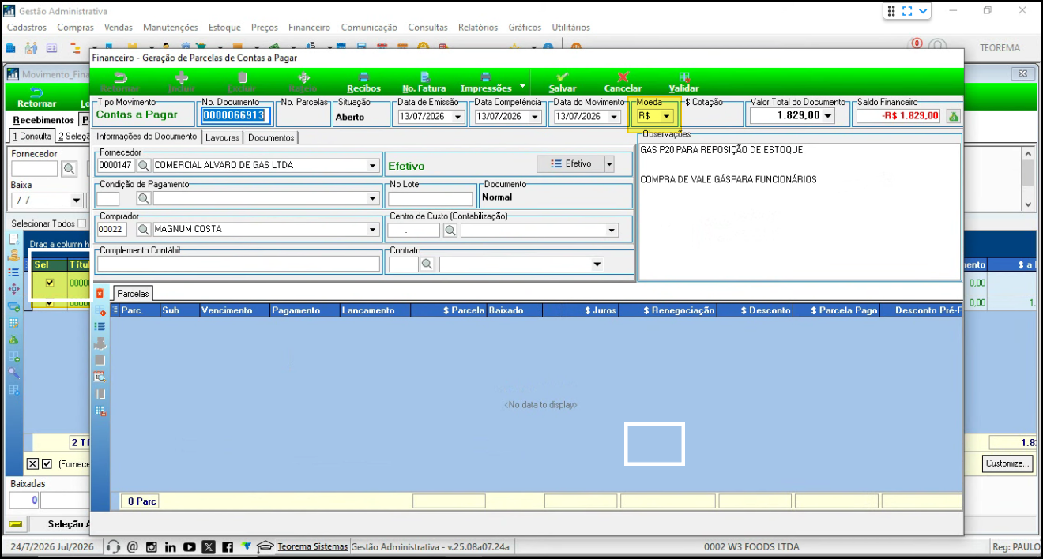The image size is (1043, 559).
Task: Click the Customize... button
Action: click(1007, 463)
